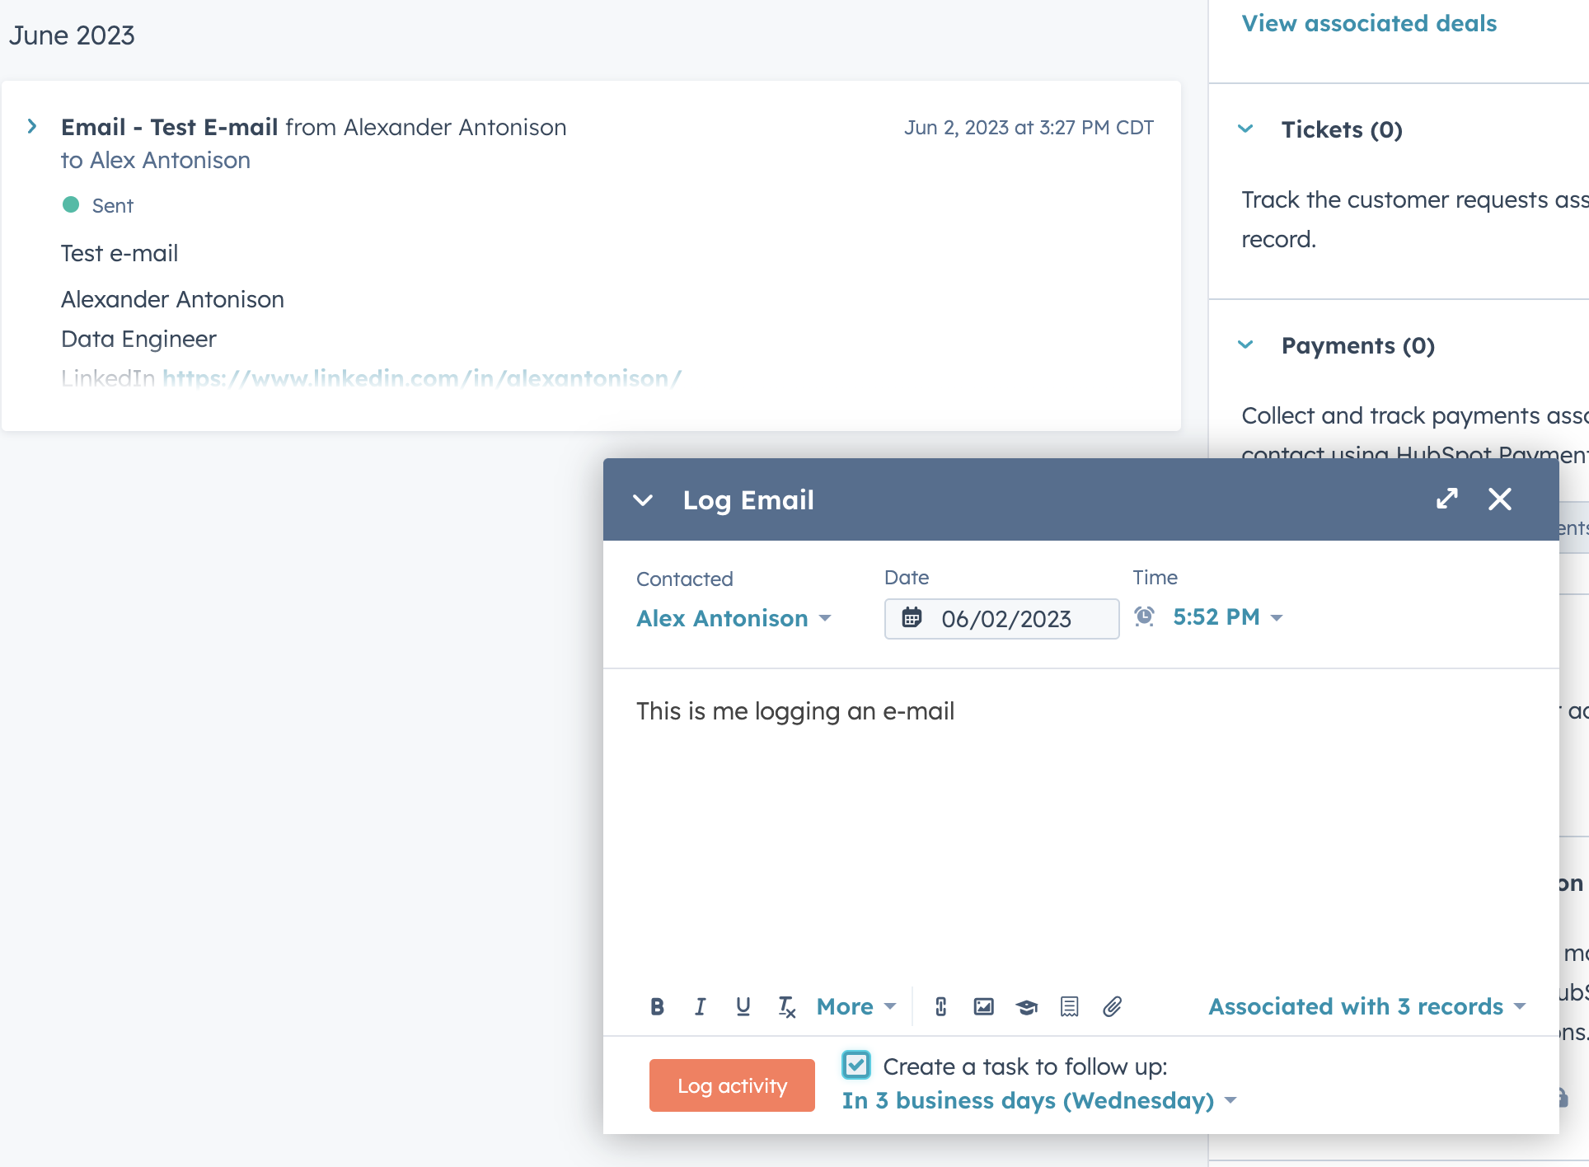Open the 5:52 PM time dropdown
Image resolution: width=1589 pixels, height=1167 pixels.
point(1228,616)
